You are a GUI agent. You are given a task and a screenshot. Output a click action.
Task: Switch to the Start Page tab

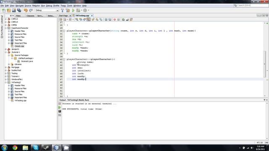point(63,16)
